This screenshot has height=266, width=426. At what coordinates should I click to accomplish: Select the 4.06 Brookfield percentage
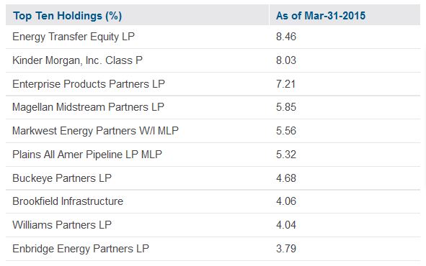286,201
